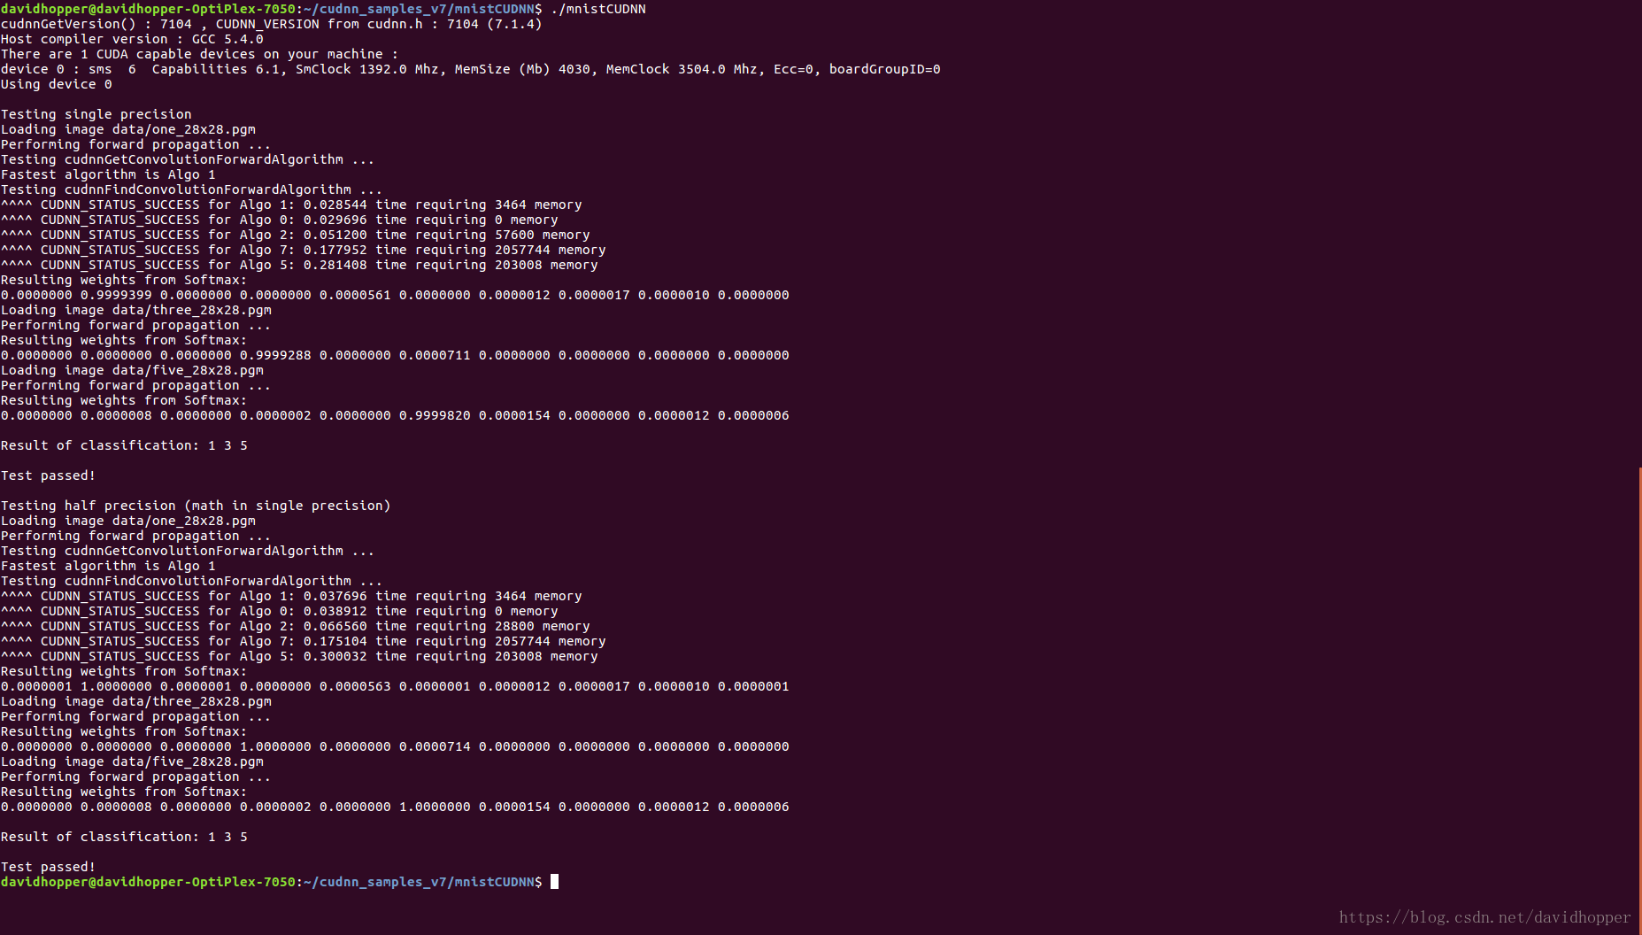Click the 'Fastest algorithm is Algo 1' line
Image resolution: width=1642 pixels, height=935 pixels.
tap(108, 174)
